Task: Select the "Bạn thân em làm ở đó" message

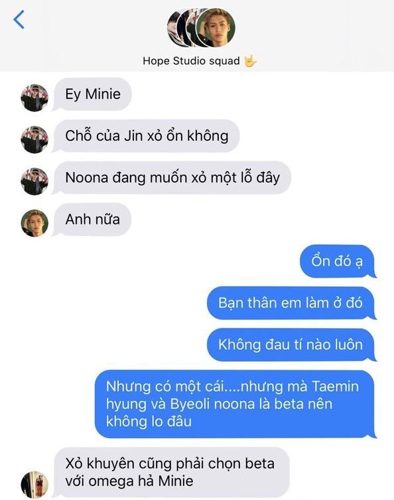Action: (x=291, y=303)
